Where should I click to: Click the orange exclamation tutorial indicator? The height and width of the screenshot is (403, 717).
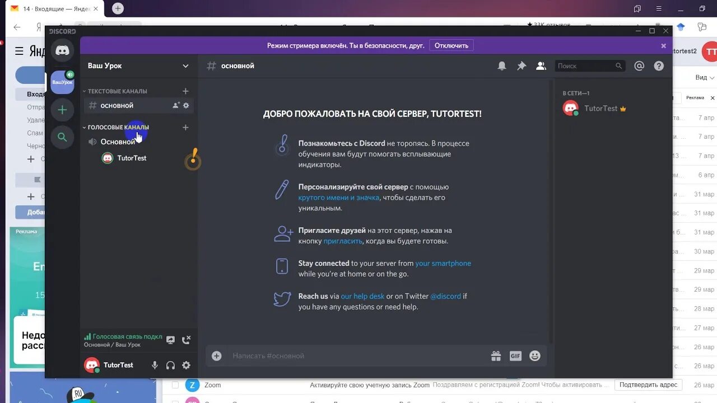tap(193, 159)
